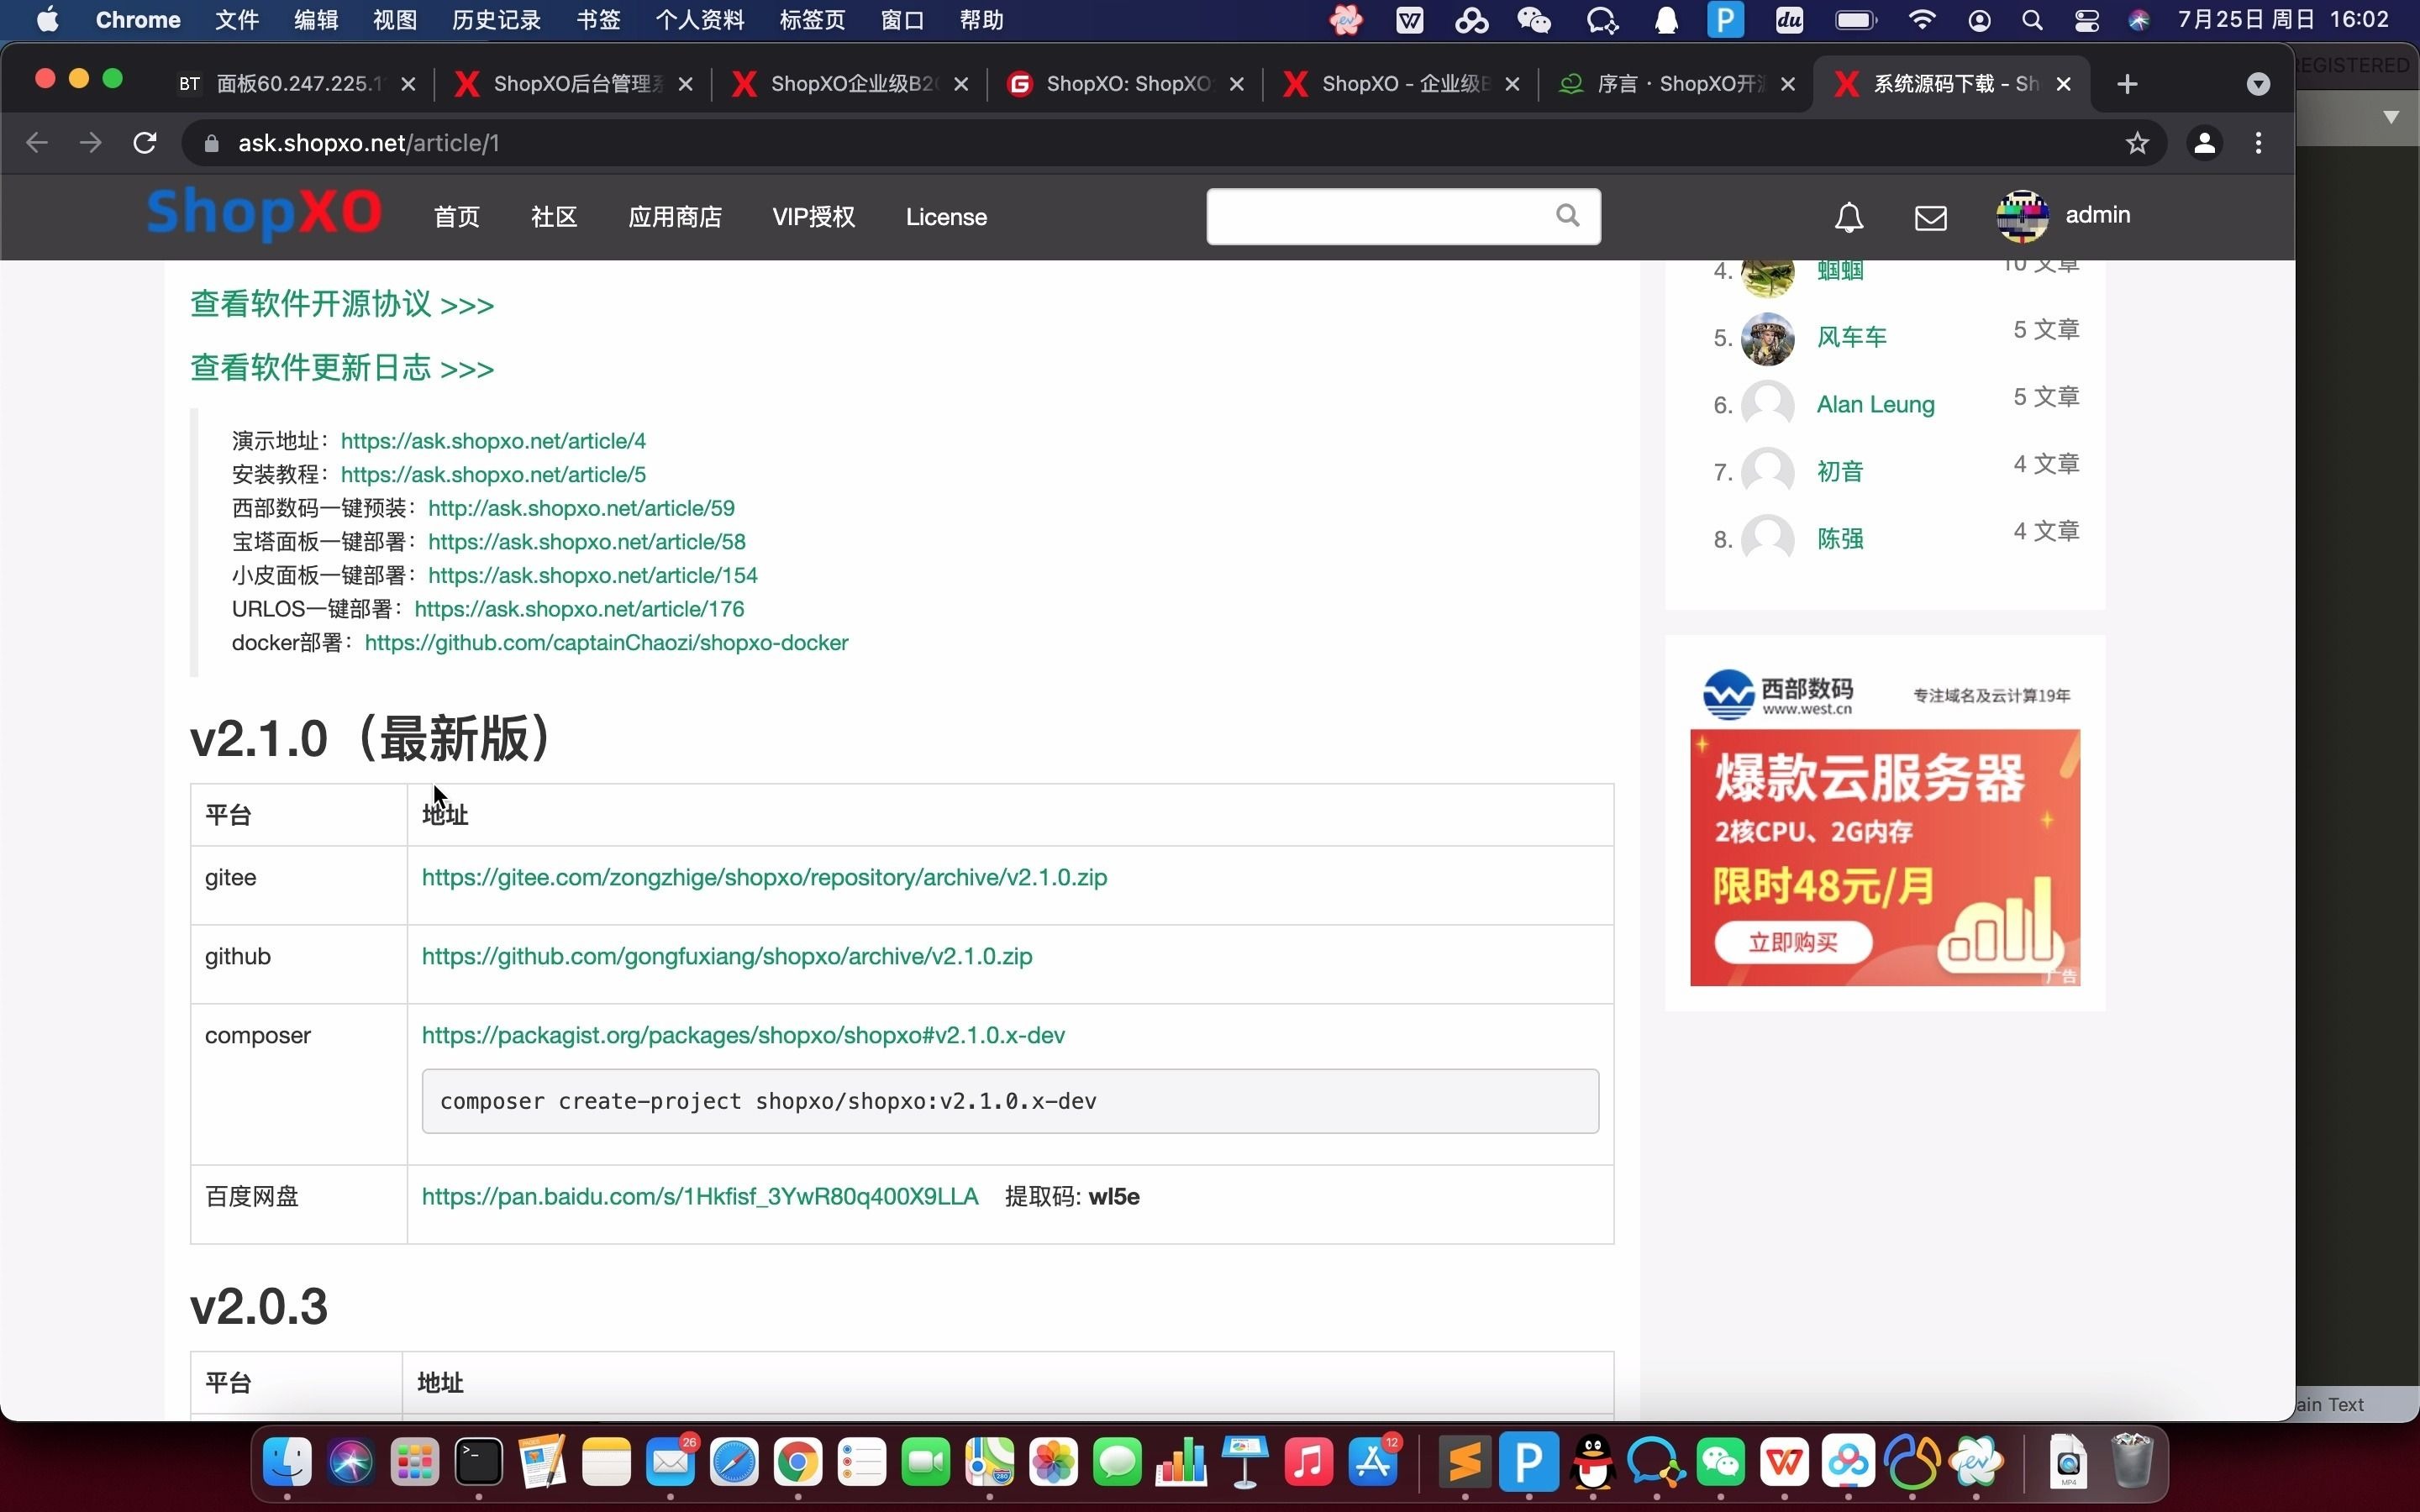
Task: Click the admin profile avatar icon
Action: pos(2024,214)
